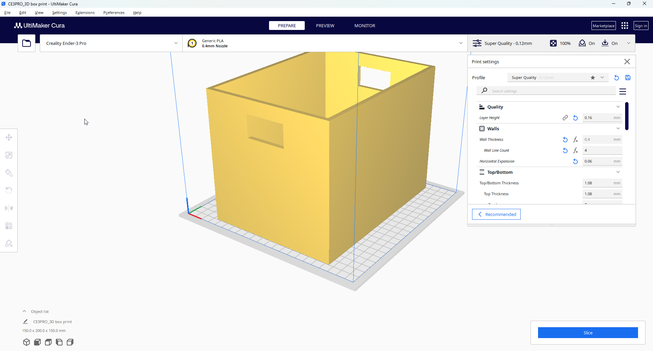Reset the Horizontal Expansion value
Image resolution: width=653 pixels, height=351 pixels.
click(575, 161)
